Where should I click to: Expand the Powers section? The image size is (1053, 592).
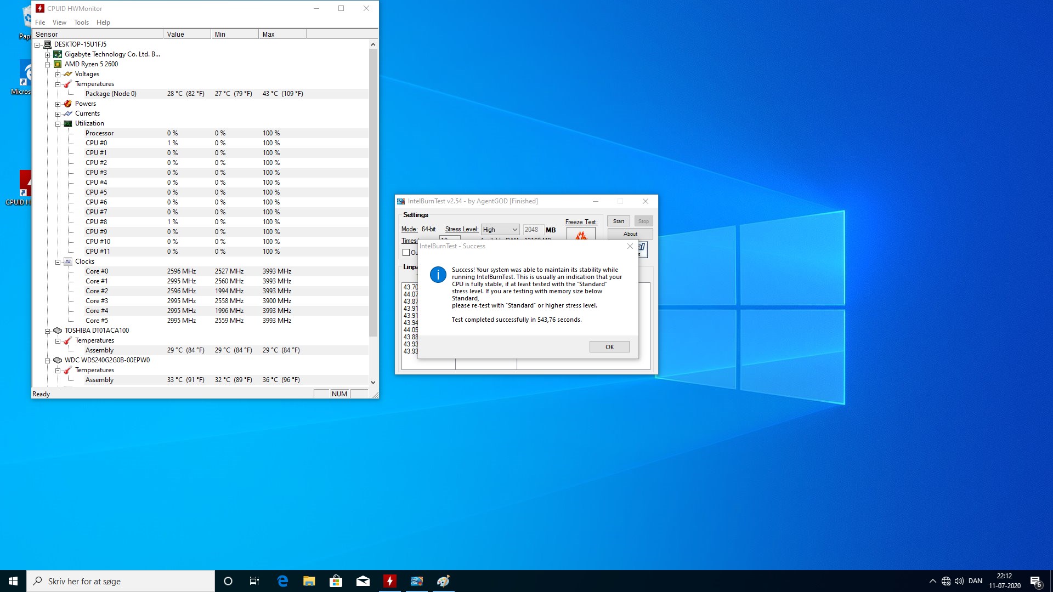[x=58, y=104]
